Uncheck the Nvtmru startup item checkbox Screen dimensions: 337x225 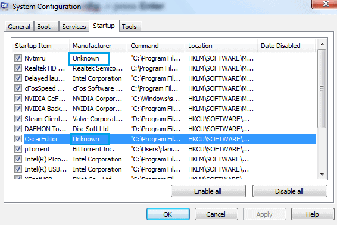coord(18,58)
